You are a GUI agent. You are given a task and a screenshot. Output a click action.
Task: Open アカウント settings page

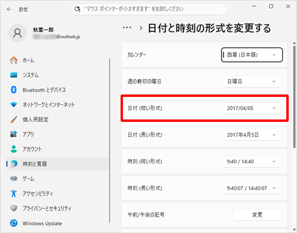58,149
